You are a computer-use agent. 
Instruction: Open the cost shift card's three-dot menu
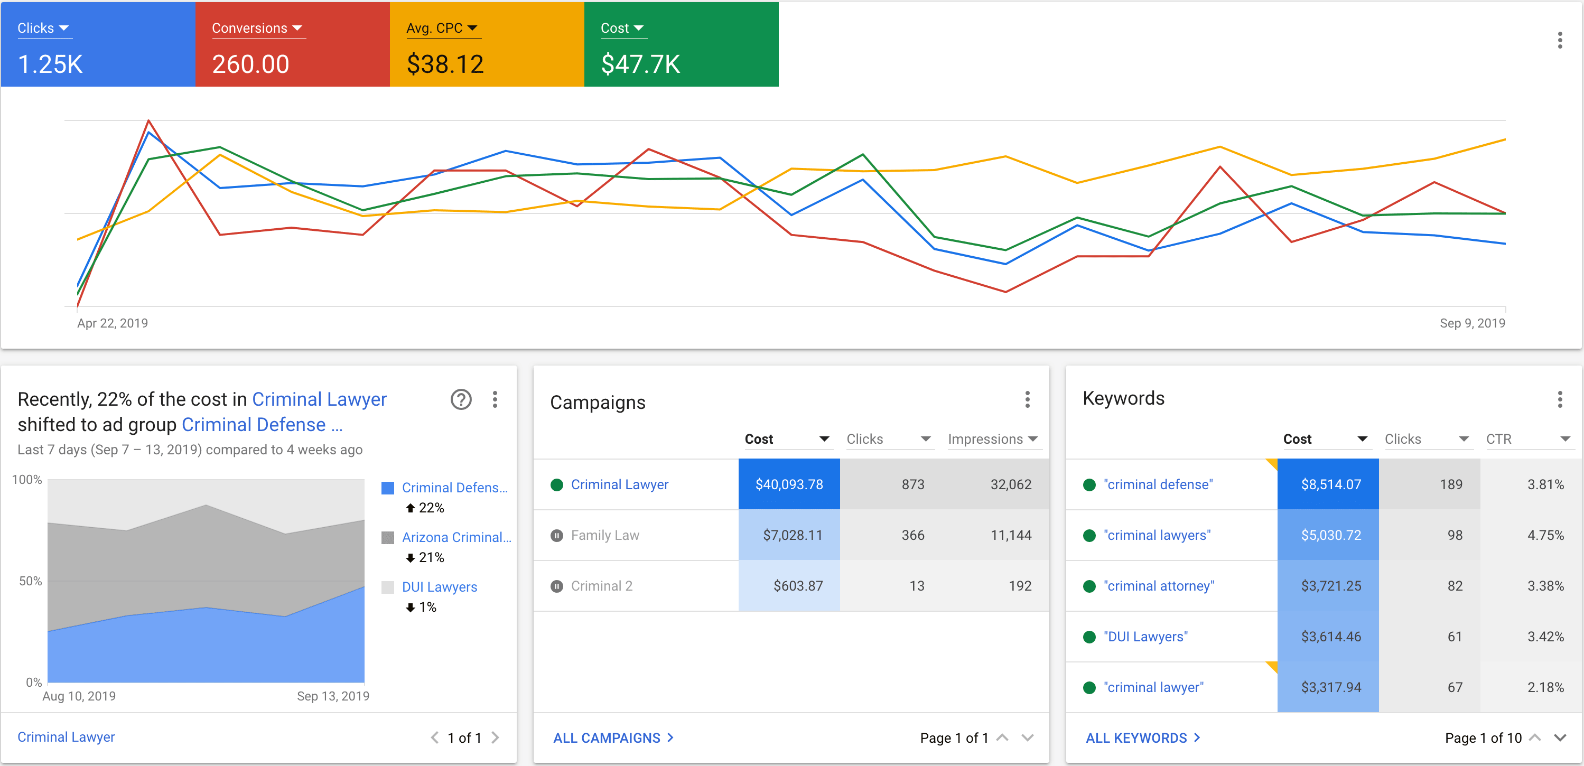click(x=495, y=399)
